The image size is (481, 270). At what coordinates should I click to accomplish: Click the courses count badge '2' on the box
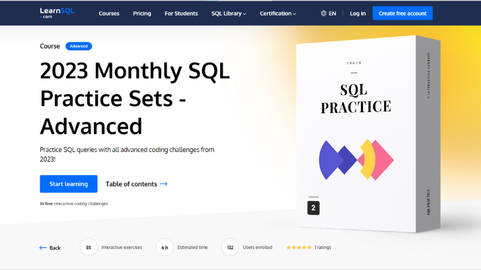pos(313,208)
